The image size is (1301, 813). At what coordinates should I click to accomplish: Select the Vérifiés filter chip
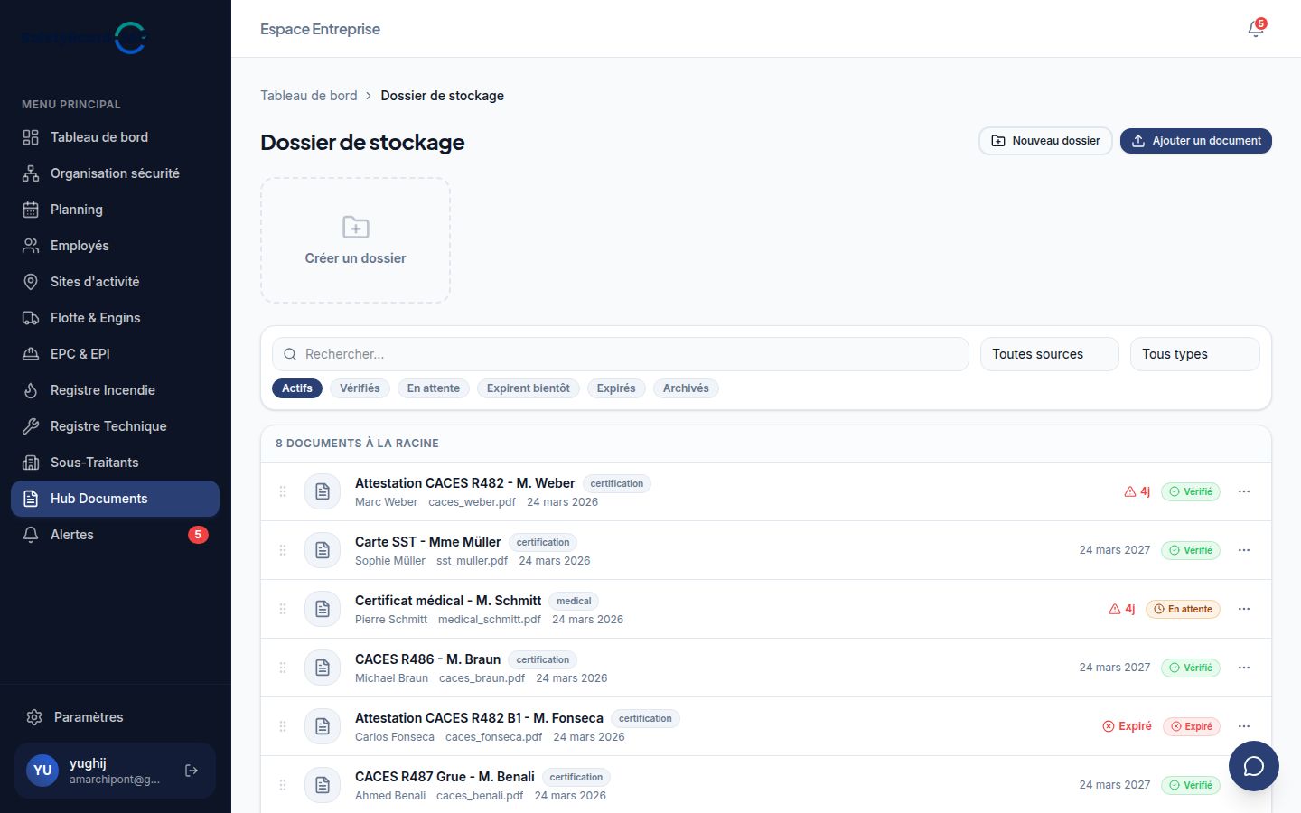[x=360, y=388]
